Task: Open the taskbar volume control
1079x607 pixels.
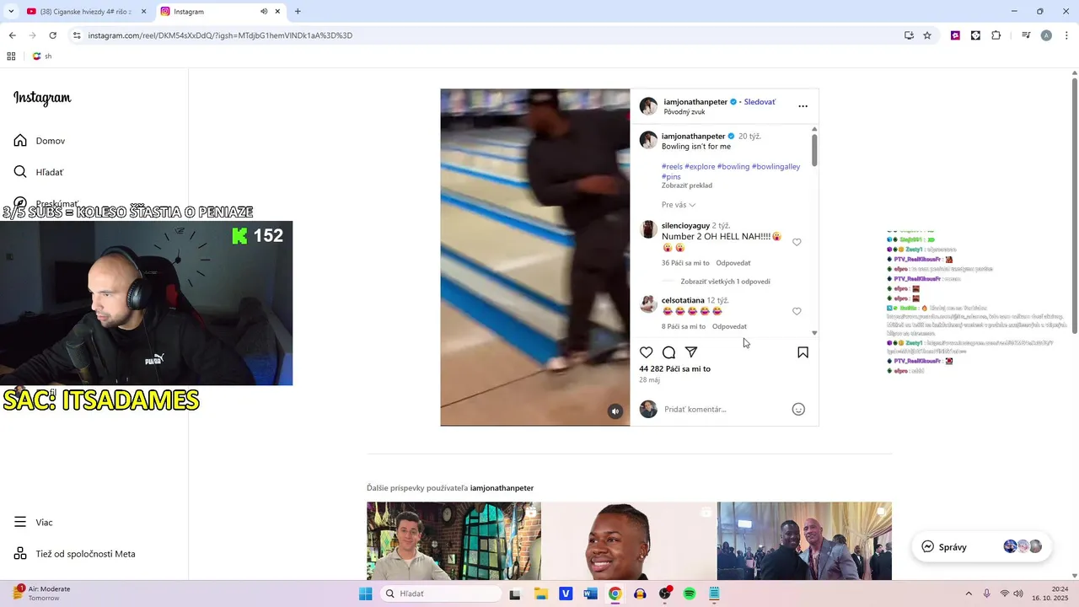Action: [x=1019, y=594]
